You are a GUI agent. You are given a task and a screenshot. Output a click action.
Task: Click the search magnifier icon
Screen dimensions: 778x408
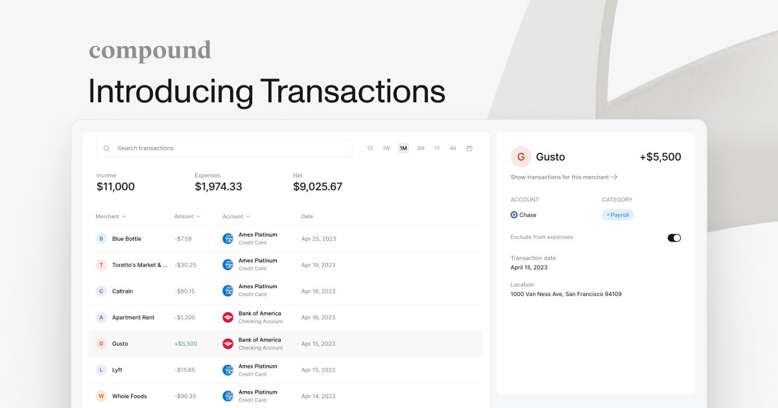[106, 148]
